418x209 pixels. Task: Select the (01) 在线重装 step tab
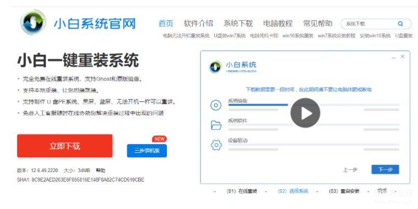click(242, 191)
